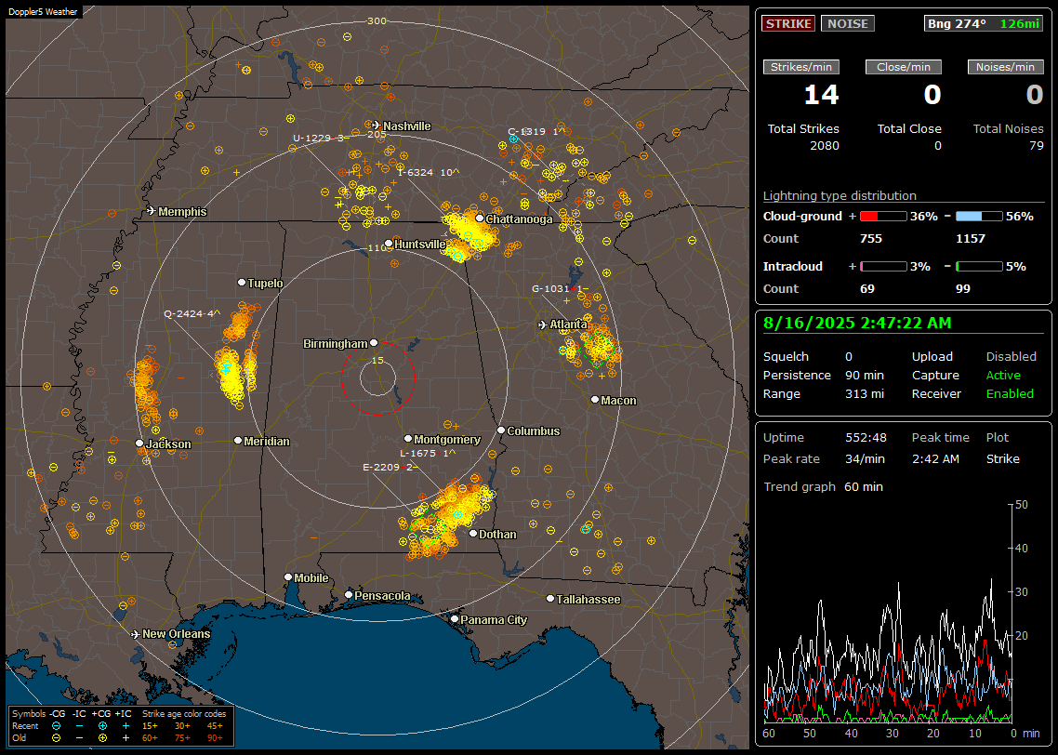
Task: Click the red center range circle
Action: point(377,378)
